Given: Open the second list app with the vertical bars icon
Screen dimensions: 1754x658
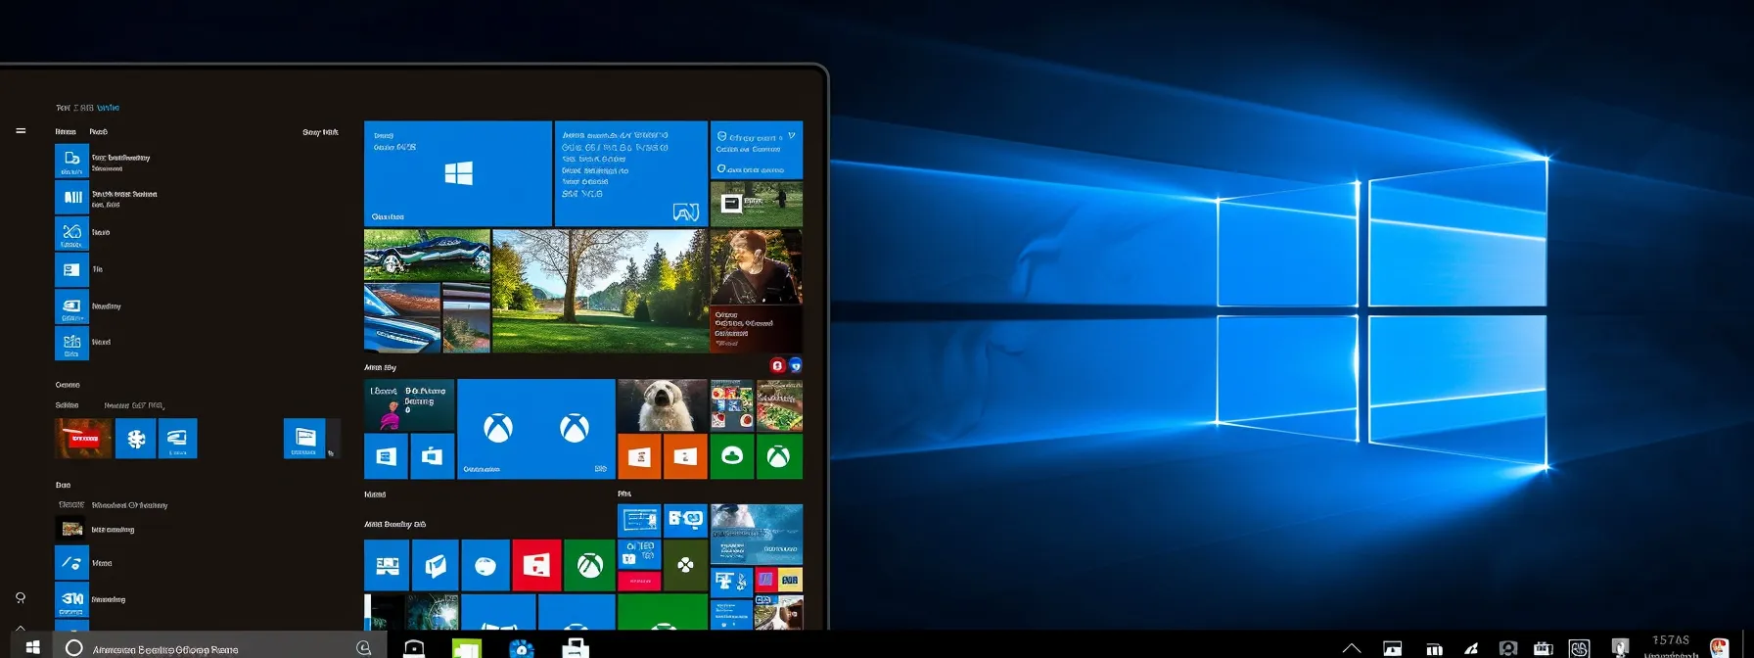Looking at the screenshot, I should pyautogui.click(x=71, y=197).
